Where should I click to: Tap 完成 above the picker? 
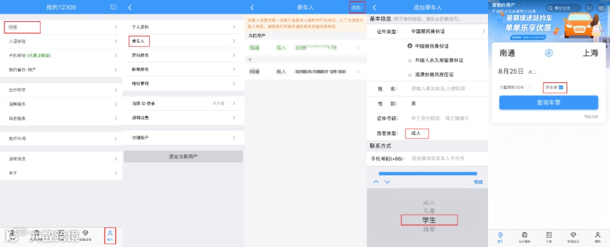[x=478, y=182]
